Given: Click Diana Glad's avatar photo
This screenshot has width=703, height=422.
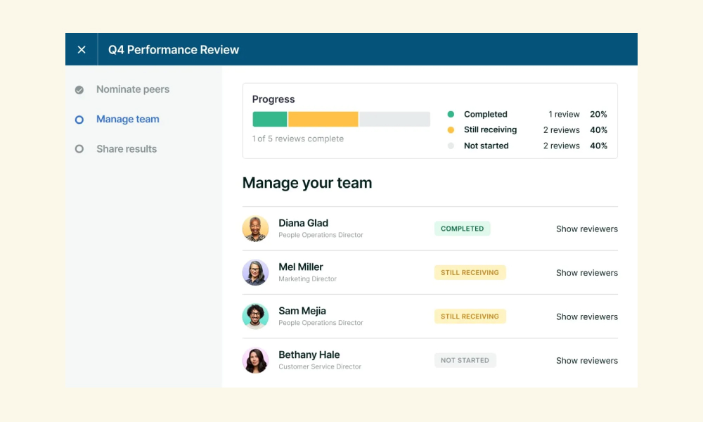Looking at the screenshot, I should (x=256, y=229).
